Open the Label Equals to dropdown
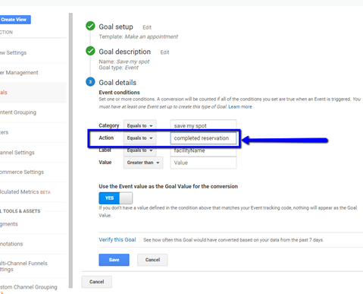Image resolution: width=363 pixels, height=294 pixels. (139, 150)
